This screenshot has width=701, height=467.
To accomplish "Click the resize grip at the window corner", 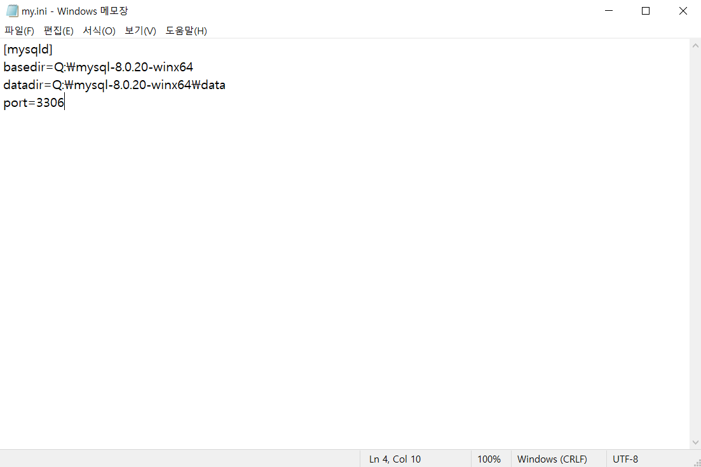I will 697,463.
